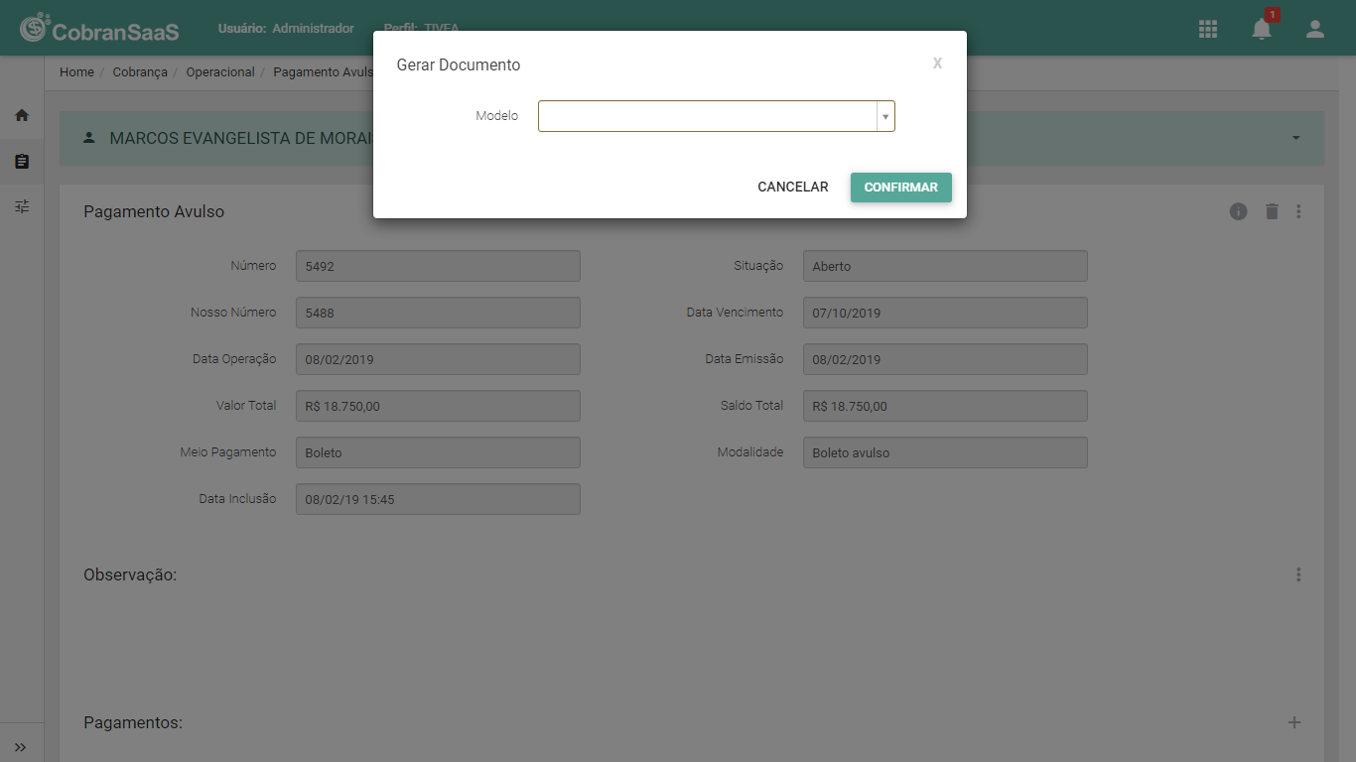Click the Data Inclusão field
The height and width of the screenshot is (762, 1356).
click(x=438, y=499)
